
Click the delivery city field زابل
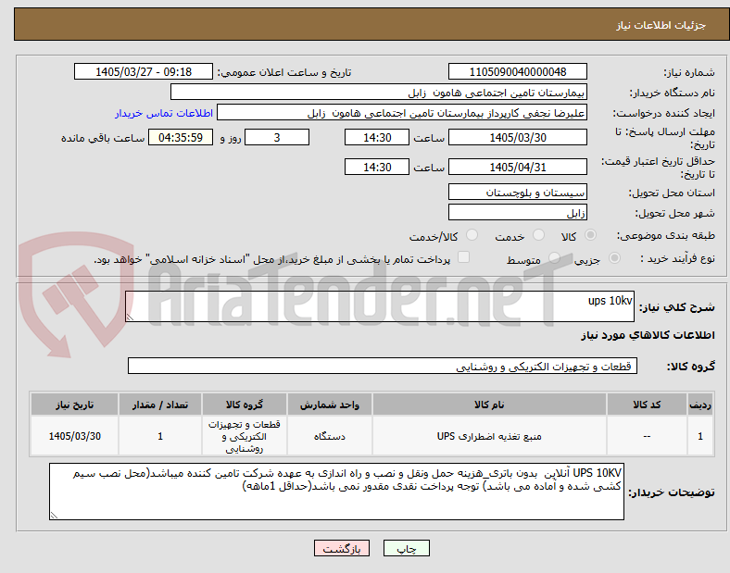(x=518, y=212)
